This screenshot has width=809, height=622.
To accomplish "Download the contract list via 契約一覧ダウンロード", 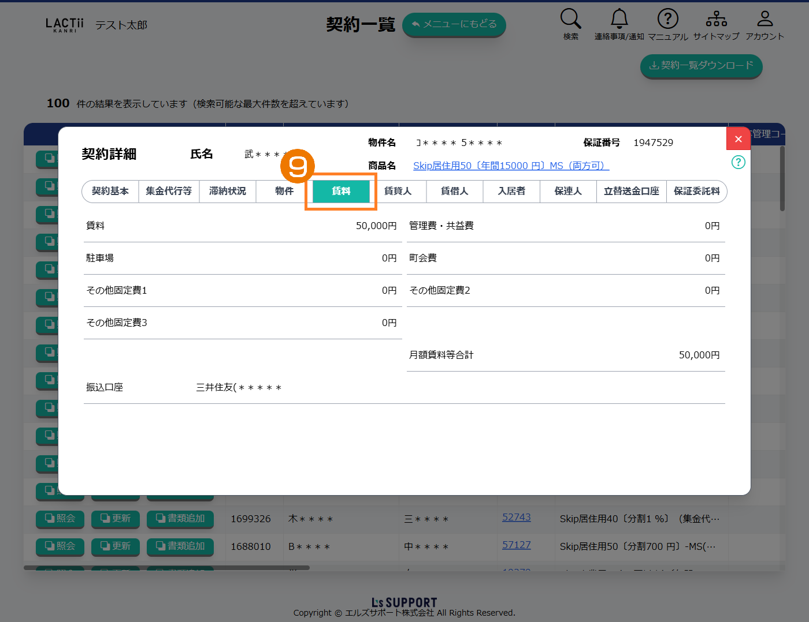I will point(701,66).
